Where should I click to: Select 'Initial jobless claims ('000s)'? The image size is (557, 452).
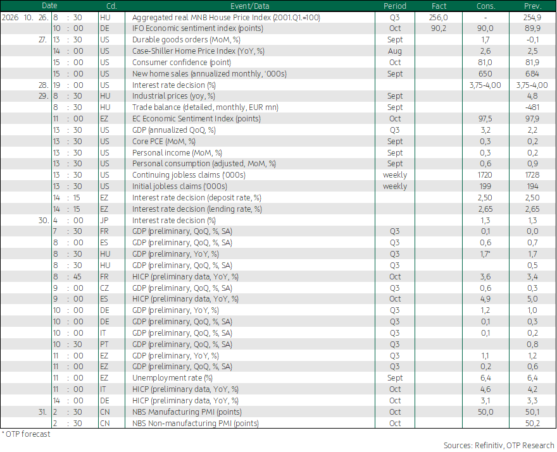179,186
